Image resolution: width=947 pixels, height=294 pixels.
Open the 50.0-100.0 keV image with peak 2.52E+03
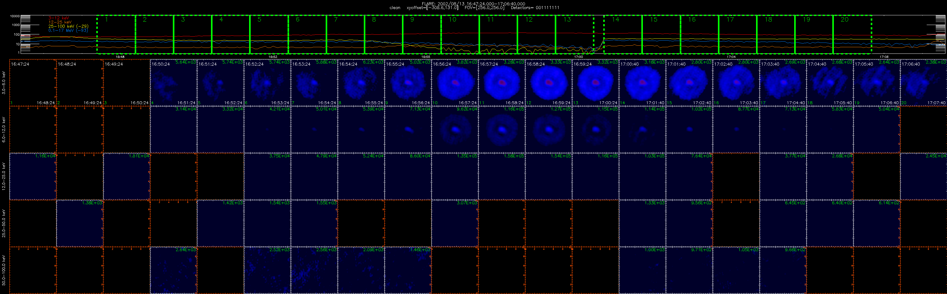267,271
